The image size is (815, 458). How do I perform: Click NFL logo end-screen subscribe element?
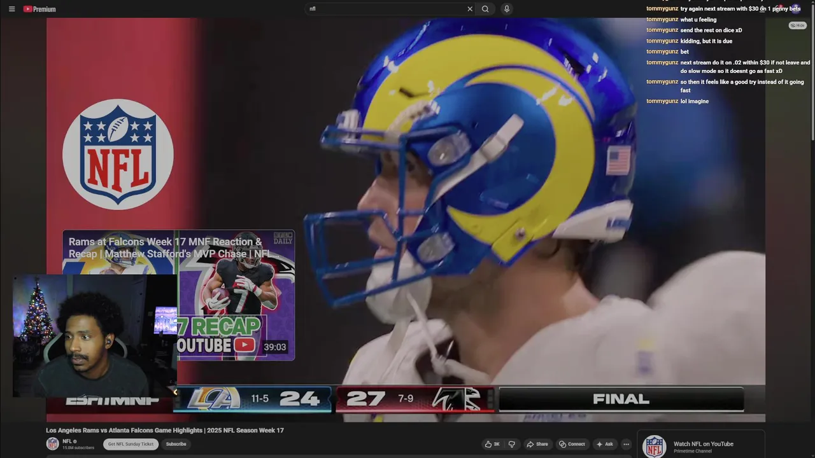[118, 154]
